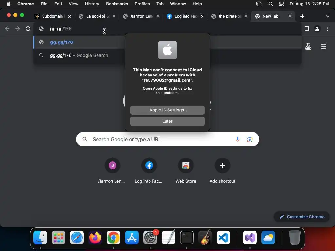
Task: Open System Settings from the Dock
Action: click(150, 238)
